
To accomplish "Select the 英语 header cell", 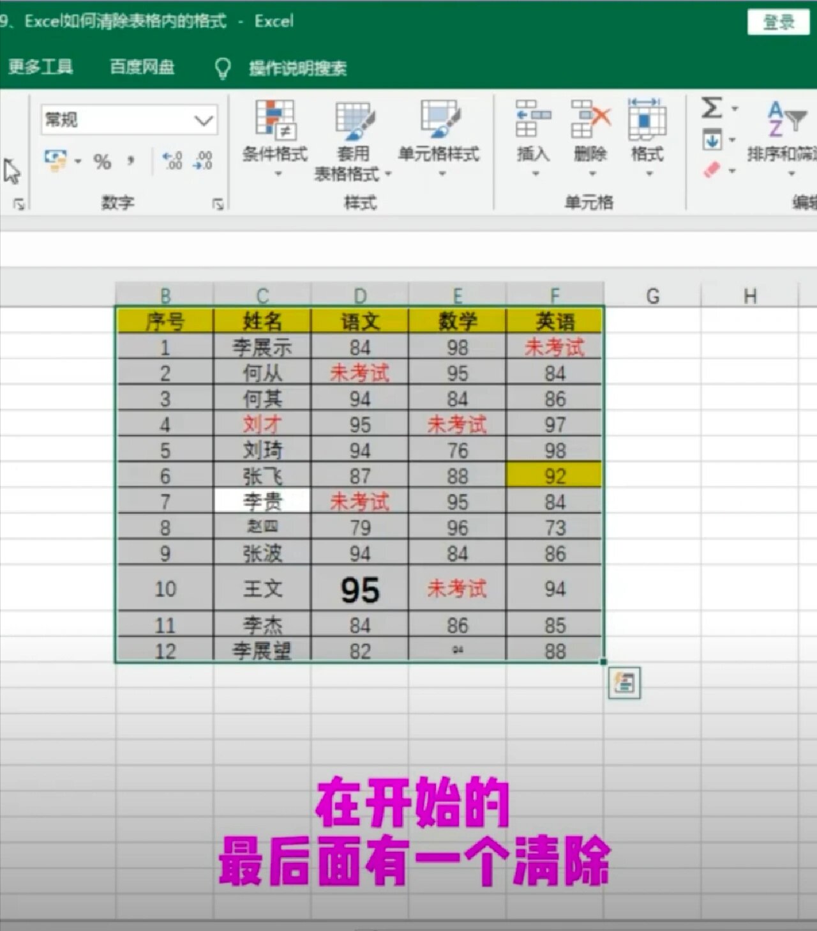I will pos(555,321).
